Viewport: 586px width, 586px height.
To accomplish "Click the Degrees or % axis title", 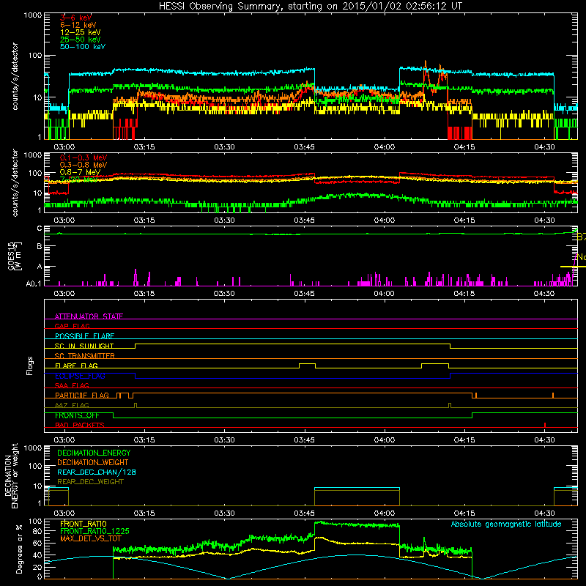I will coord(19,549).
